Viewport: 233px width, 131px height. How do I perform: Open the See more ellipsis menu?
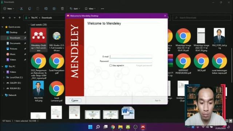click(102, 9)
